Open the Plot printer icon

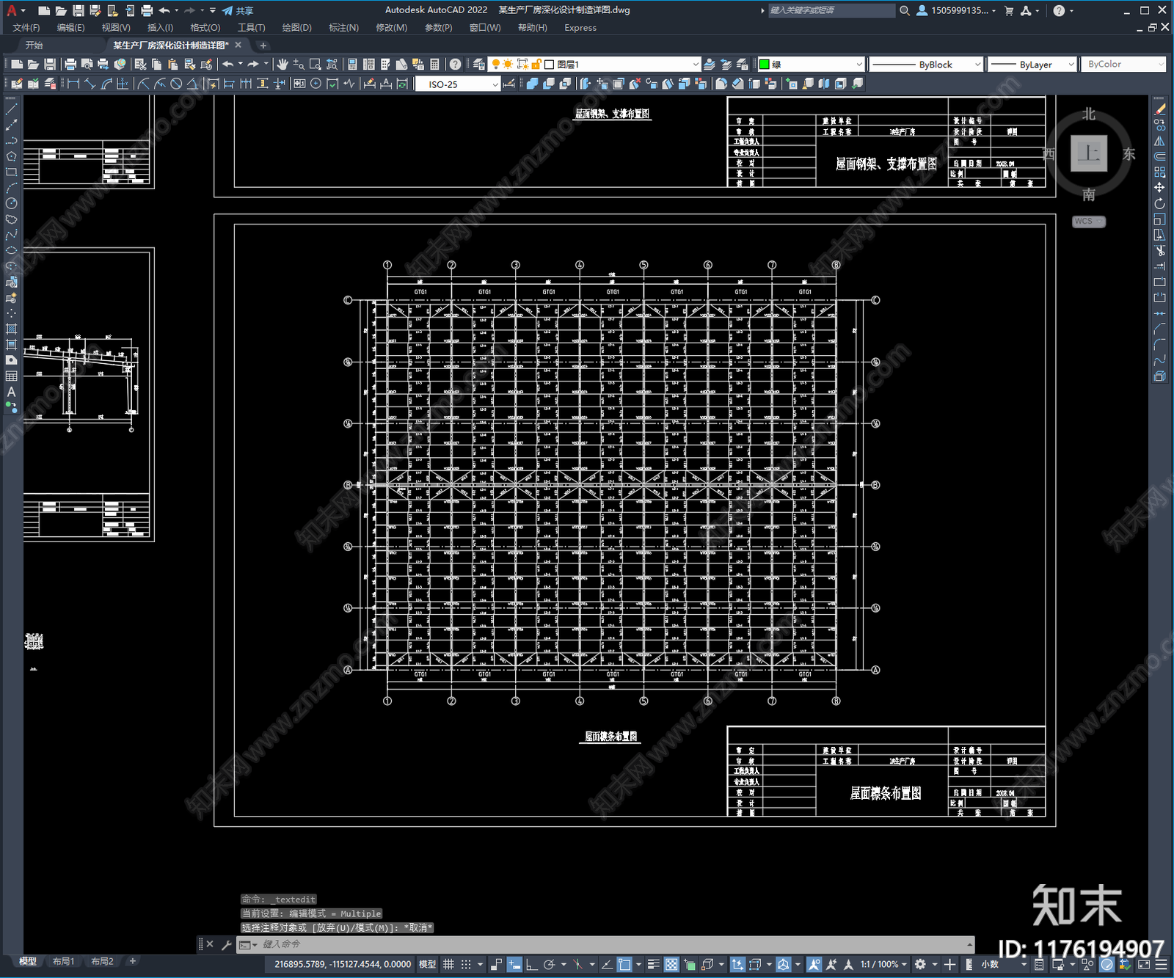(70, 65)
